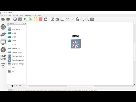
Task: Click the horizontal canvas scrollbar thumb
Action: 80,86
